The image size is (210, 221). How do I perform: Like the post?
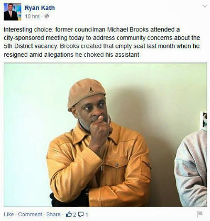(9, 214)
